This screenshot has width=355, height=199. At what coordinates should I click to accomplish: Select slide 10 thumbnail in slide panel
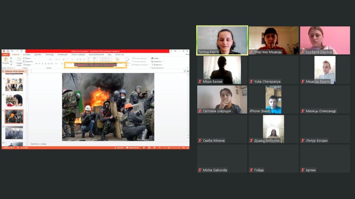point(14,100)
